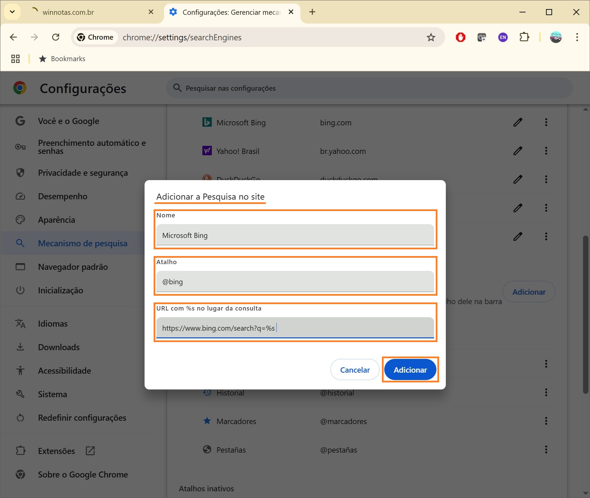This screenshot has width=590, height=498.
Task: Edit Microsoft Bing with pencil icon
Action: click(518, 122)
